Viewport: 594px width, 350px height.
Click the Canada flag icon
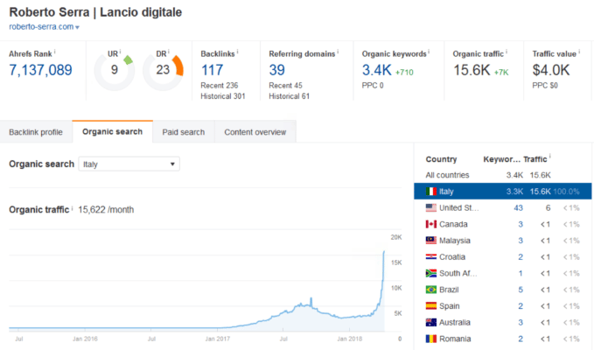click(x=431, y=224)
